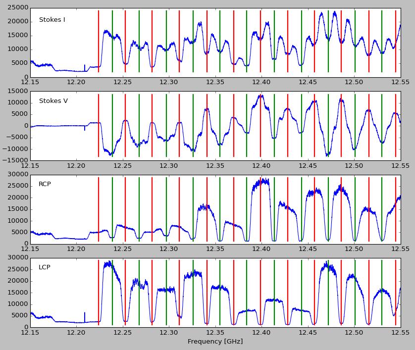Click the narrow spike near 12.21 in LCP plot
The image size is (415, 350).
(85, 317)
